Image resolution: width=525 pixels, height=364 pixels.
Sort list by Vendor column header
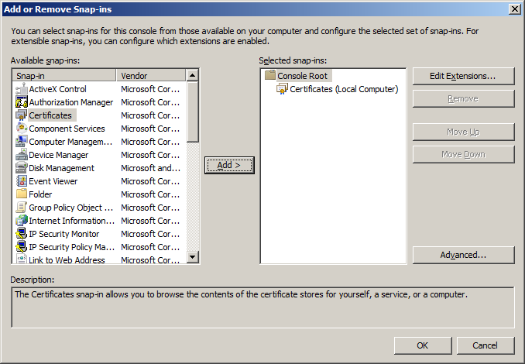[x=150, y=76]
